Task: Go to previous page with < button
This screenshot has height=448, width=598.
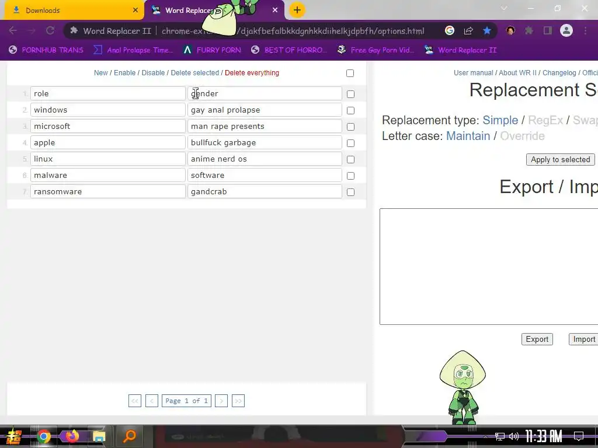Action: click(x=152, y=401)
